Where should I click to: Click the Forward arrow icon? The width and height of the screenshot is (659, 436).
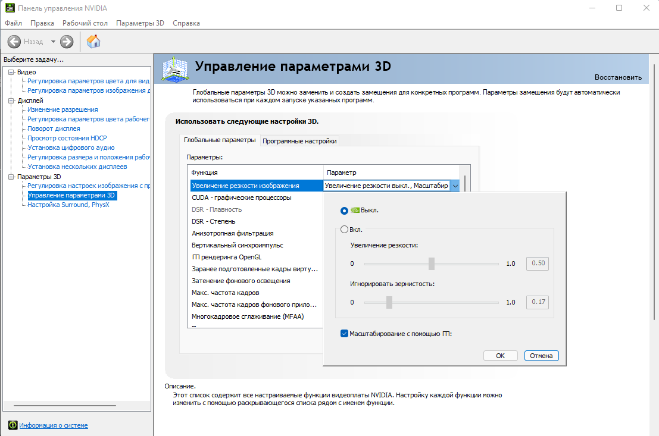[67, 42]
